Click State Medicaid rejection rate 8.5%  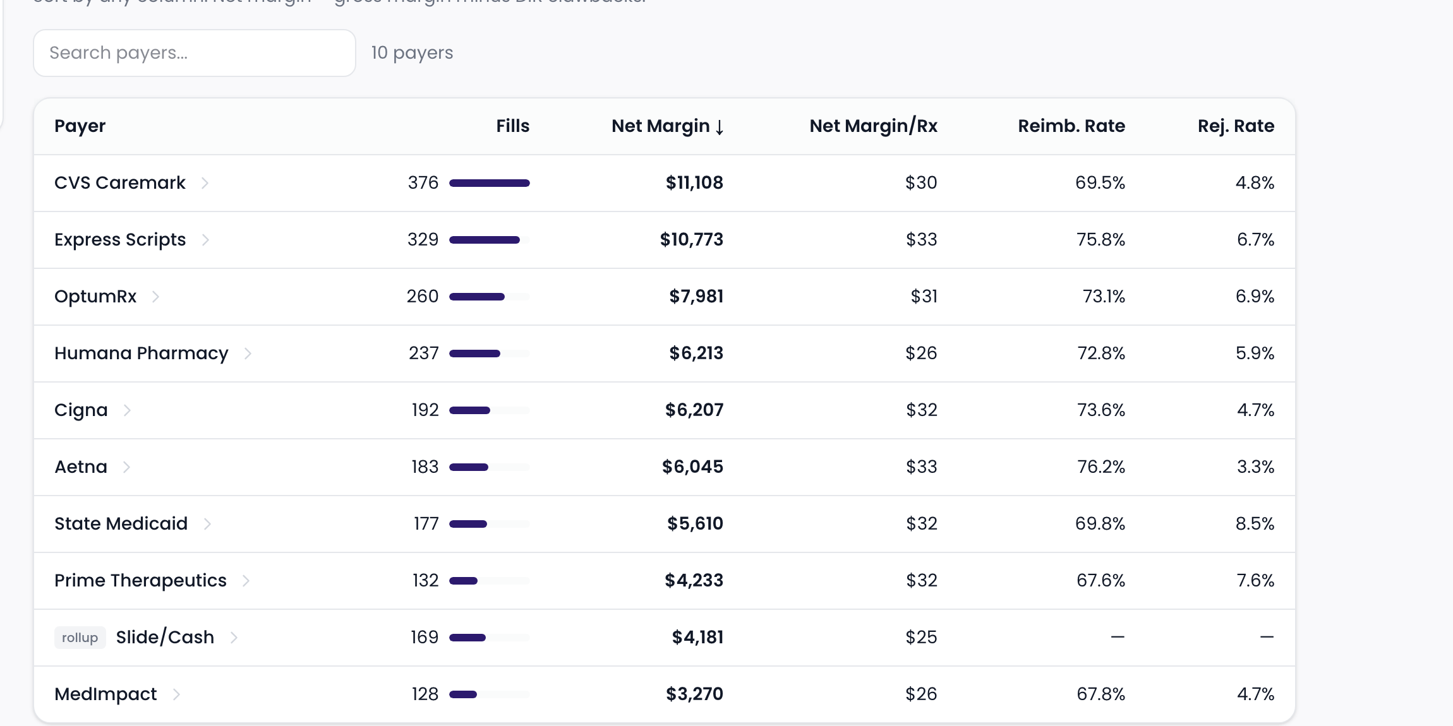pos(1255,524)
